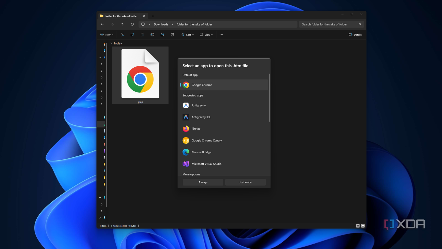442x249 pixels.
Task: Click the Paste clipboard icon
Action: click(142, 35)
